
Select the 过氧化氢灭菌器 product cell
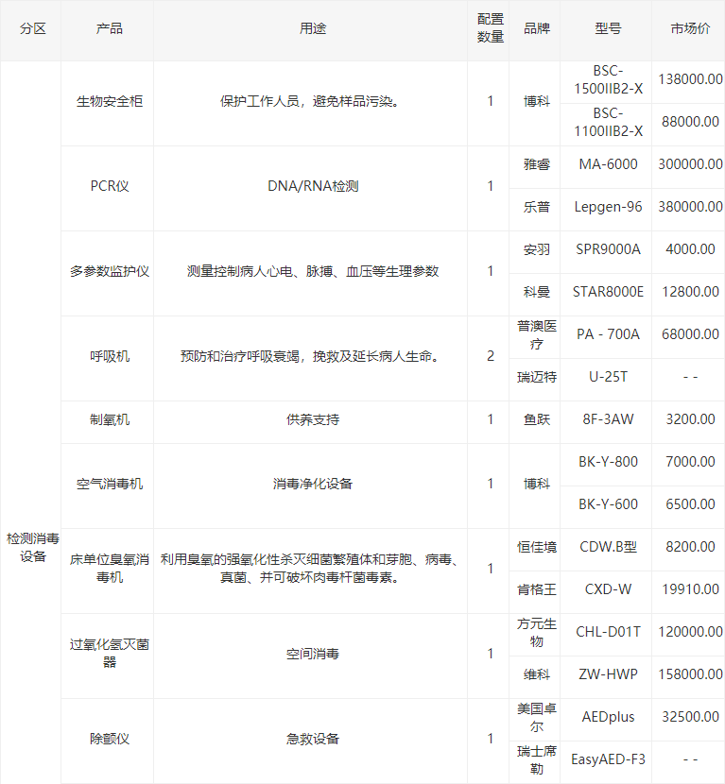tap(109, 654)
